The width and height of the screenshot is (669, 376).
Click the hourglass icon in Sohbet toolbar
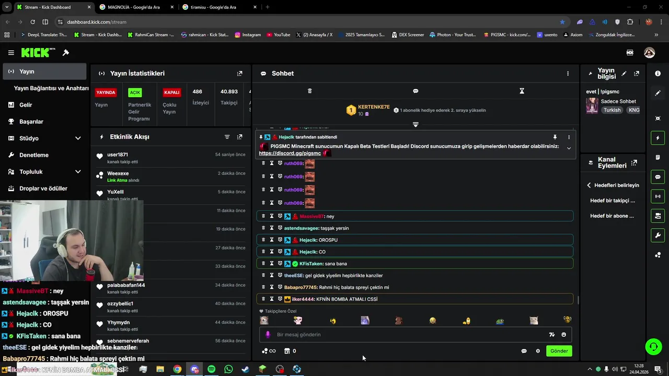(522, 91)
